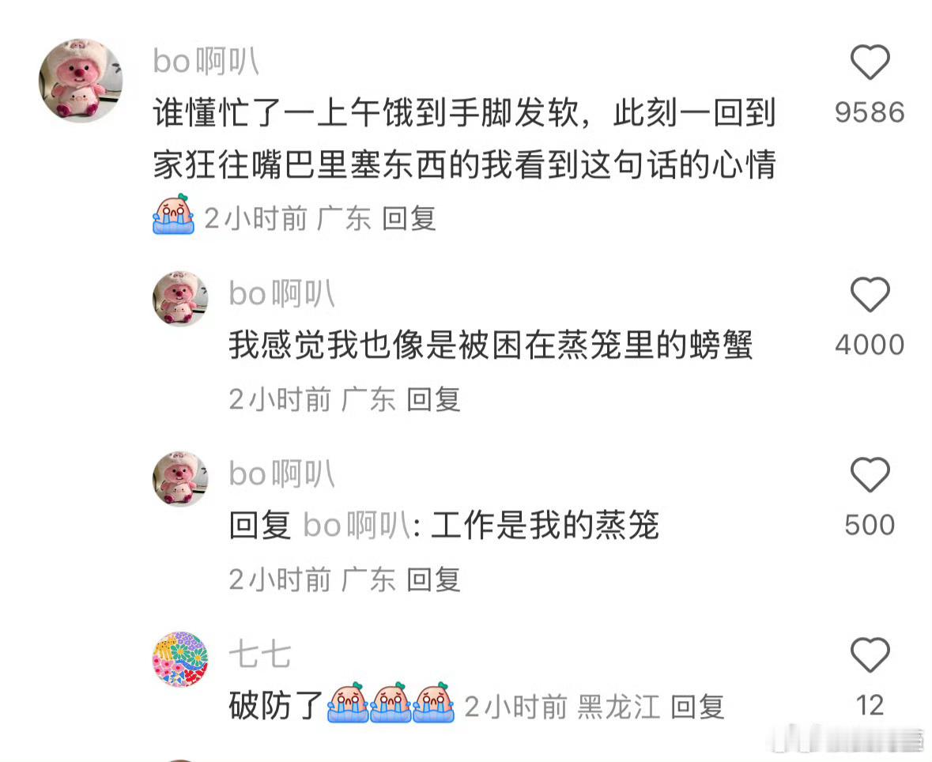Click the comment text 我感觉我也像是被困在蒸笼里的螃蟹
This screenshot has height=762, width=932.
[491, 345]
